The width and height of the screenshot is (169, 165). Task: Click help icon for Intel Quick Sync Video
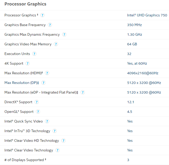[x=47, y=121]
